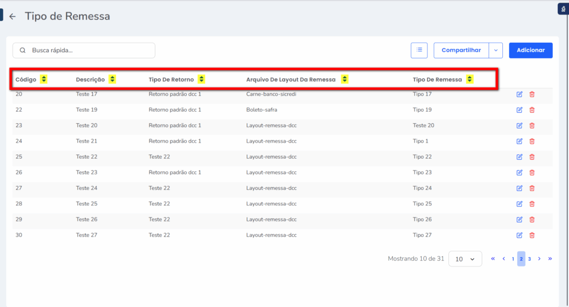The height and width of the screenshot is (307, 569).
Task: Sort by Tipo De Retorno column
Action: [x=201, y=79]
